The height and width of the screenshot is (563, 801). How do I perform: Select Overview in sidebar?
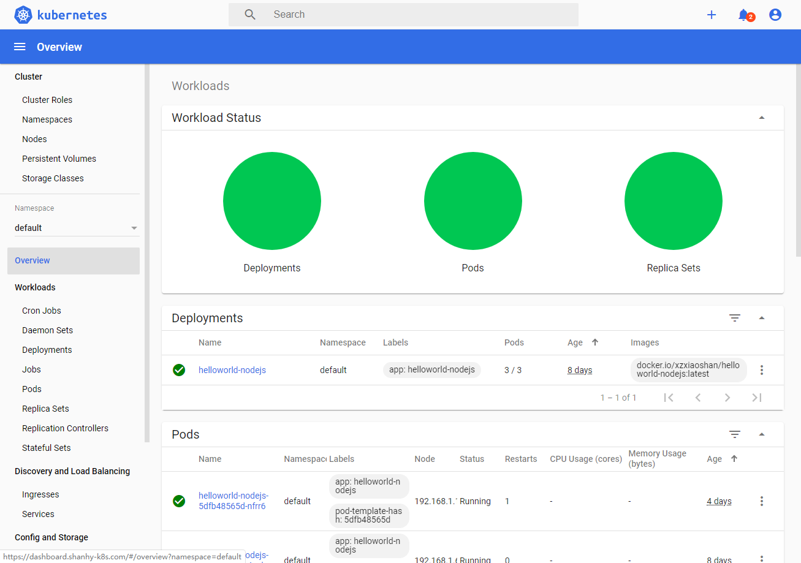74,260
